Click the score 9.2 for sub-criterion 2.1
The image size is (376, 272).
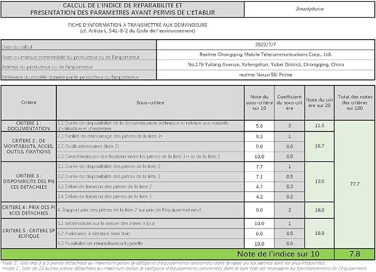[x=259, y=136]
